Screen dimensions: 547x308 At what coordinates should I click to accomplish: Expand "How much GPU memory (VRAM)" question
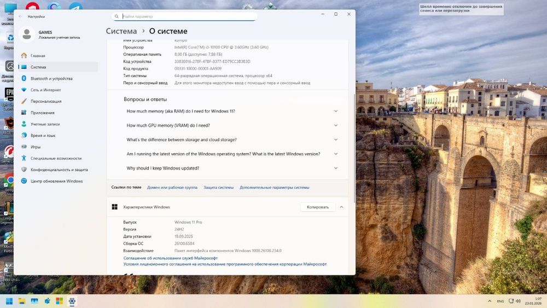[231, 126]
